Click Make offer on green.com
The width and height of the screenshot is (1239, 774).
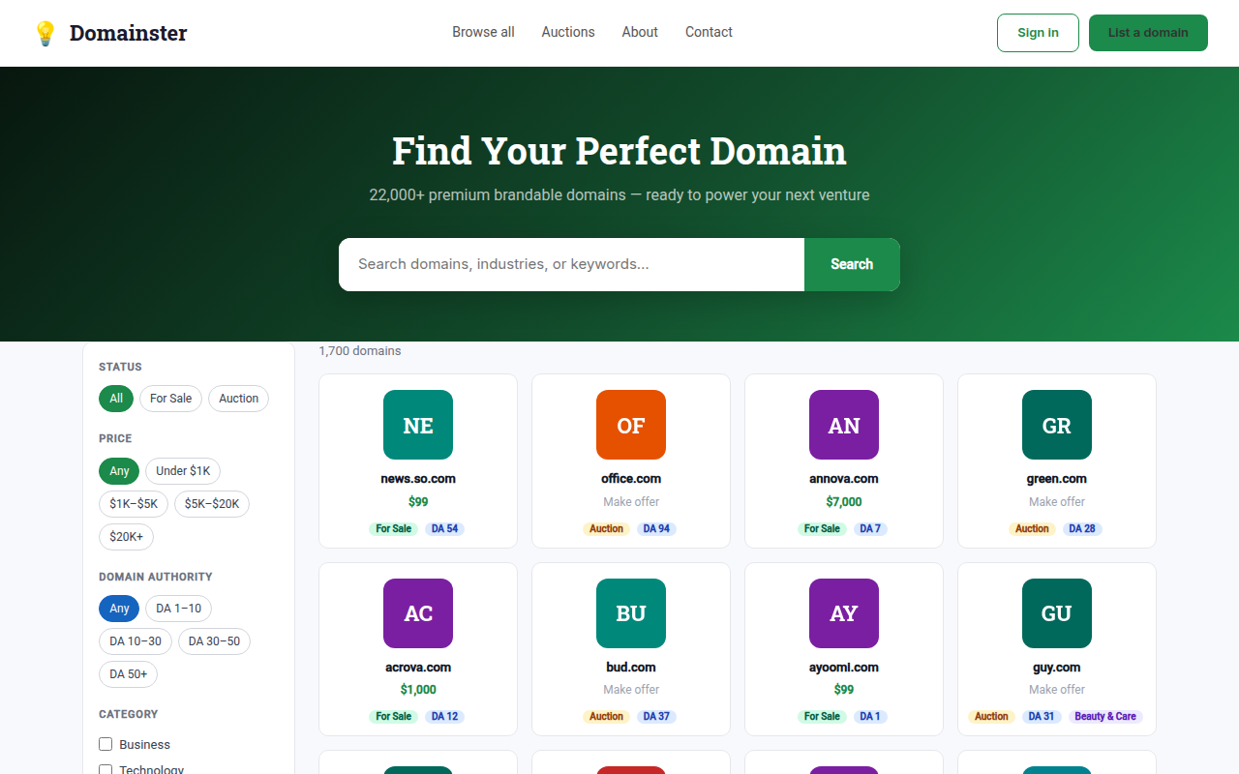[x=1057, y=502]
